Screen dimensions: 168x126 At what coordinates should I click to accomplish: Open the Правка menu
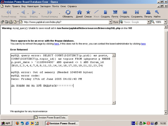coord(16,6)
